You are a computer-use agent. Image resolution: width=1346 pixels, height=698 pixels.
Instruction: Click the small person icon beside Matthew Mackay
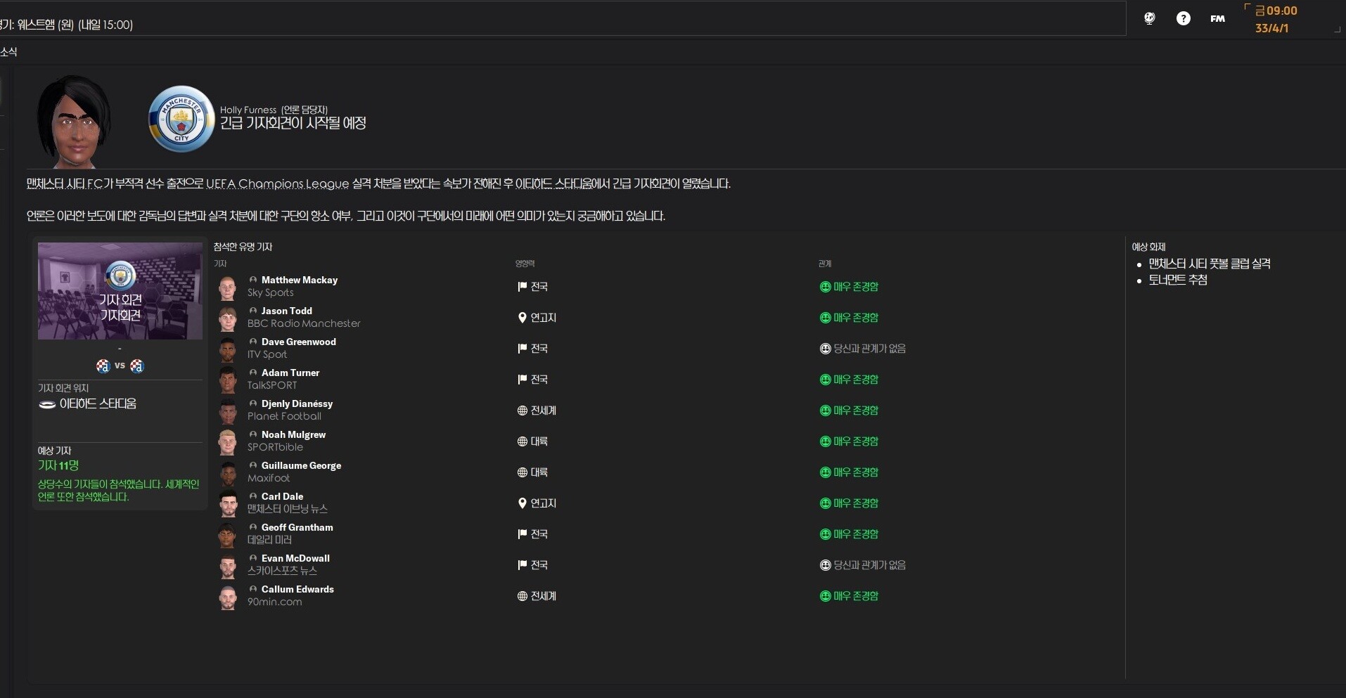[x=253, y=280]
